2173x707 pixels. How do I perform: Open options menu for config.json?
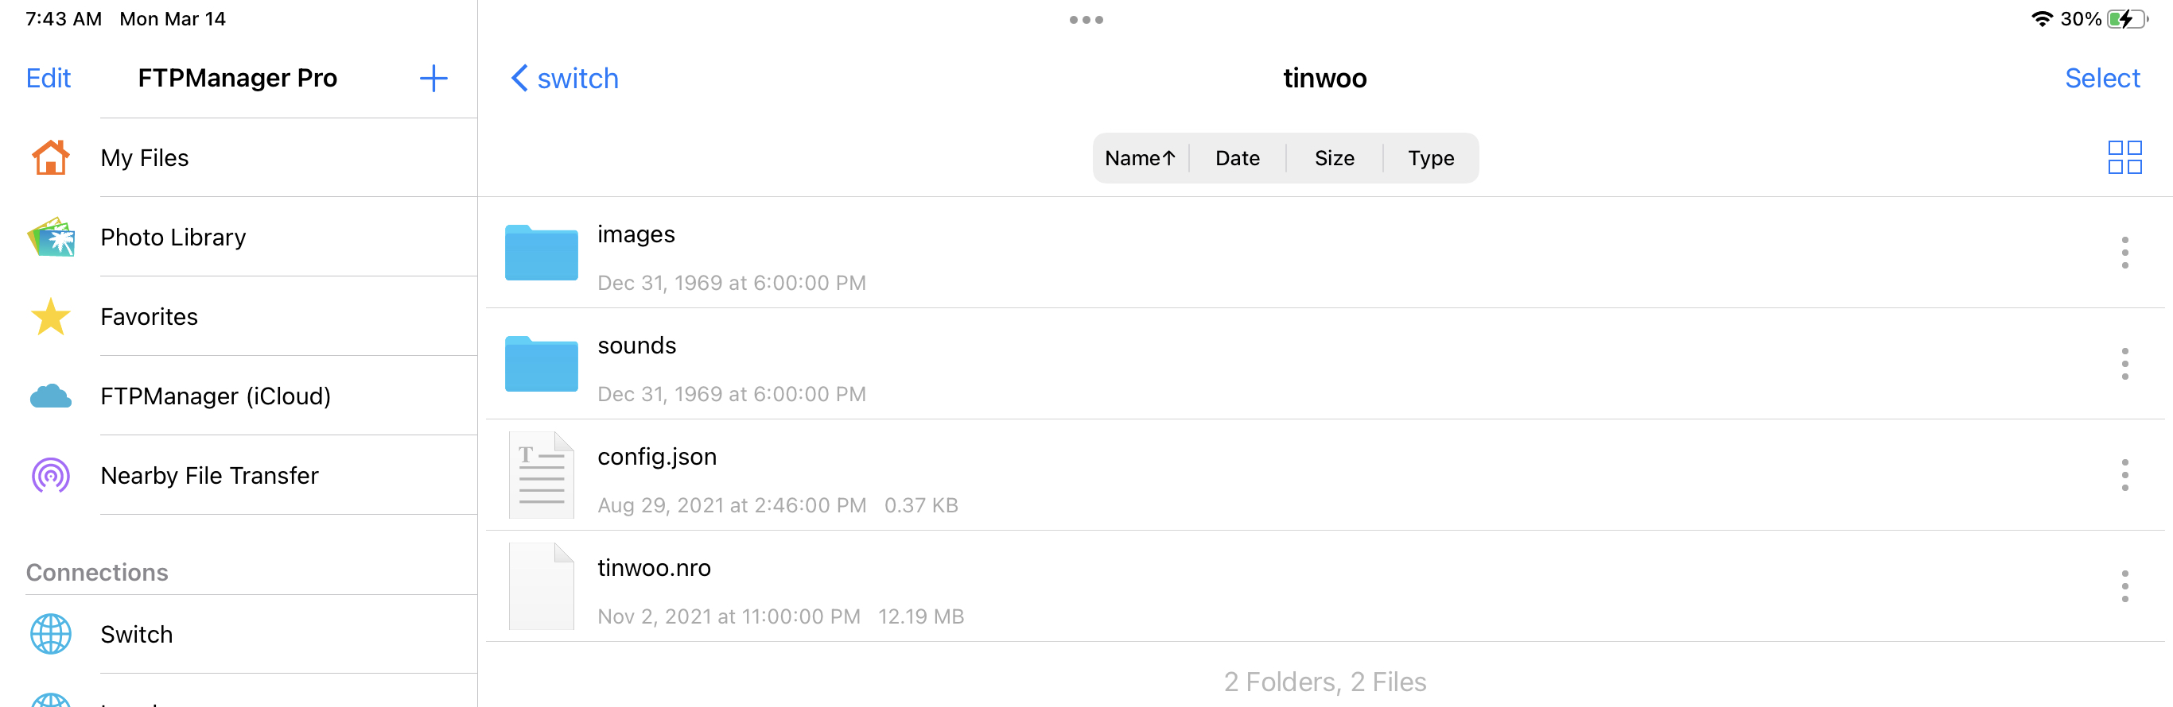tap(2124, 475)
